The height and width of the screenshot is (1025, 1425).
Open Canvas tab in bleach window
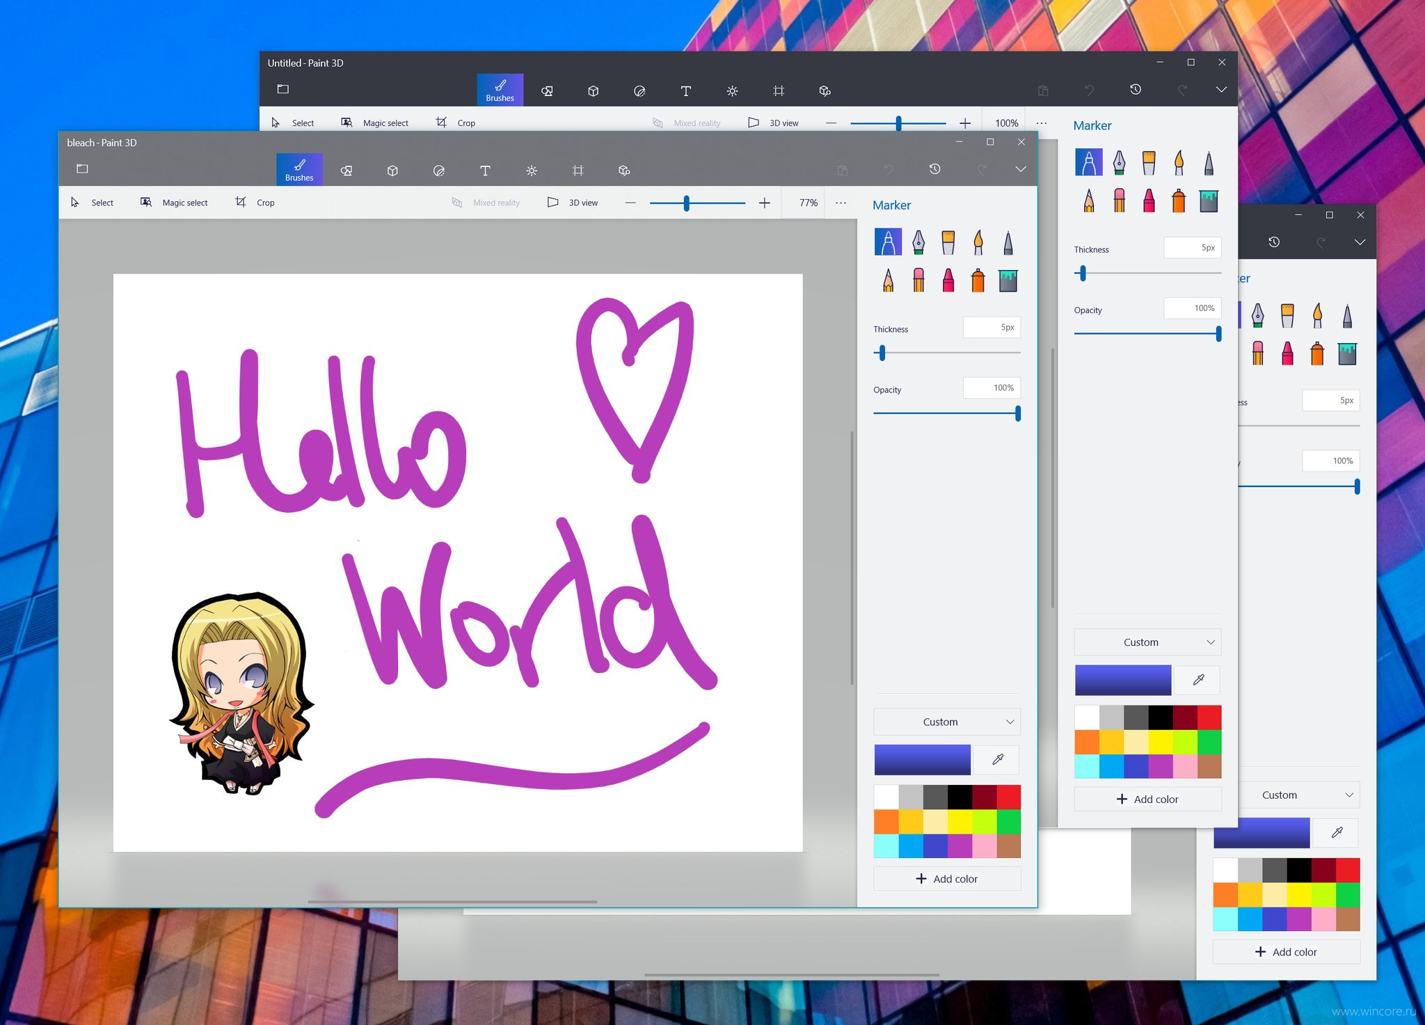pos(578,170)
